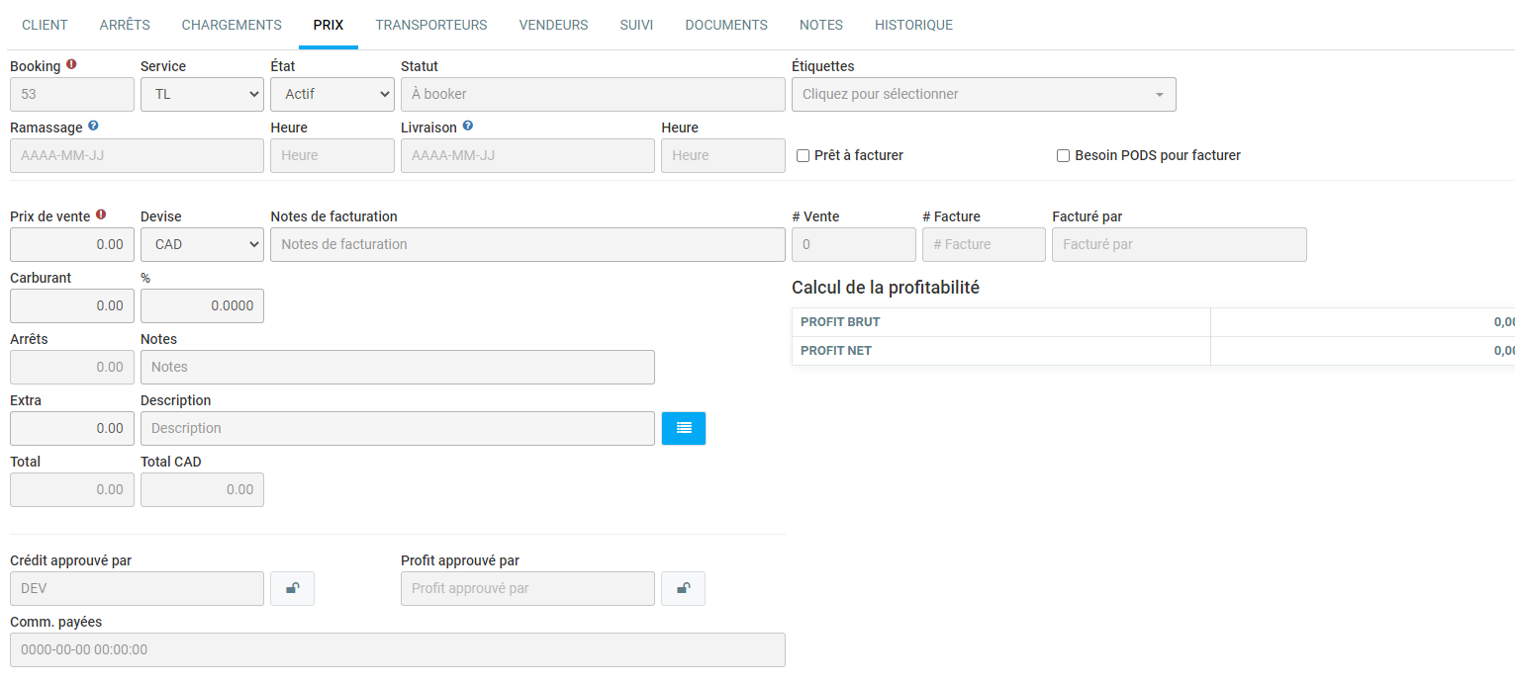Enable the Prêt à facturer checkbox

click(804, 155)
